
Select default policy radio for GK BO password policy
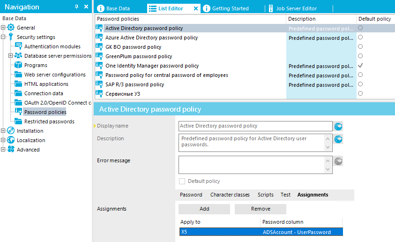360,47
